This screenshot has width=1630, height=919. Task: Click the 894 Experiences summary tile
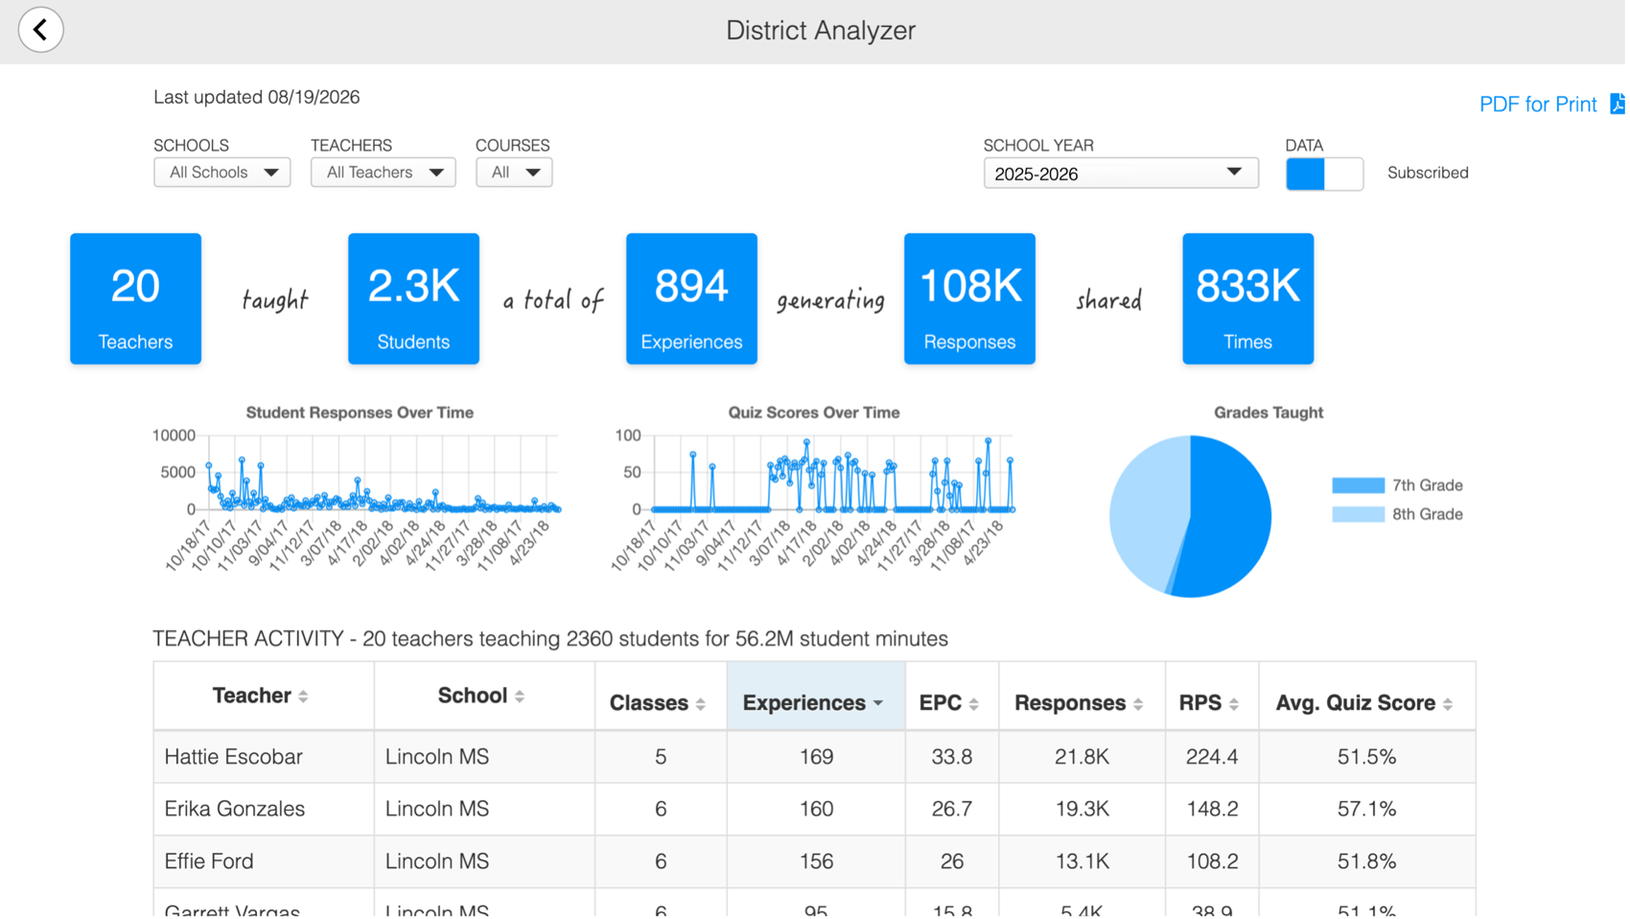pyautogui.click(x=691, y=298)
